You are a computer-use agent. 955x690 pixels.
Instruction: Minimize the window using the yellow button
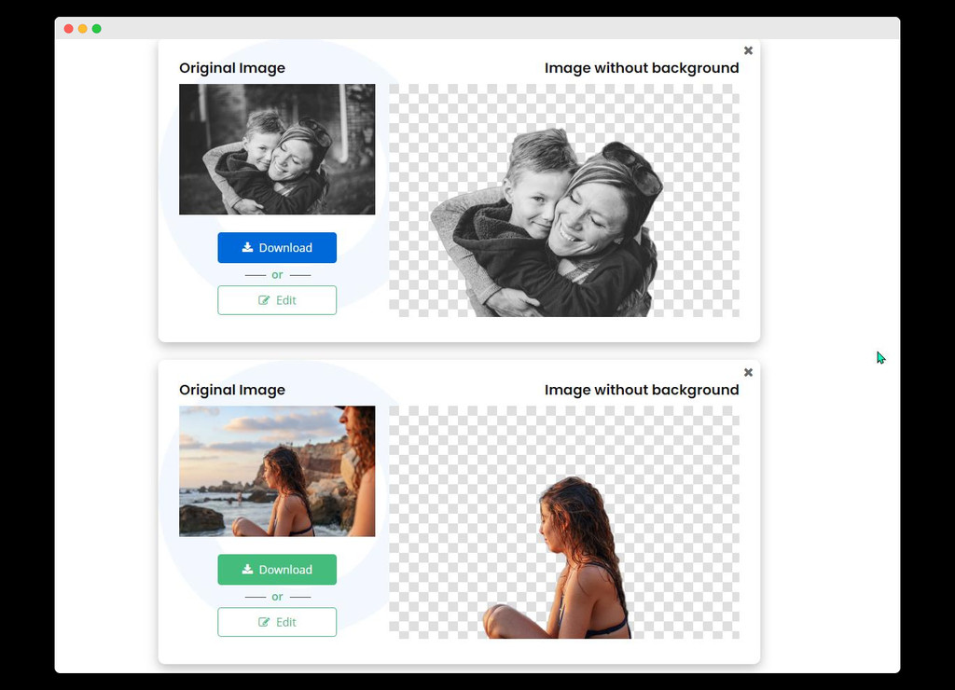pos(82,29)
